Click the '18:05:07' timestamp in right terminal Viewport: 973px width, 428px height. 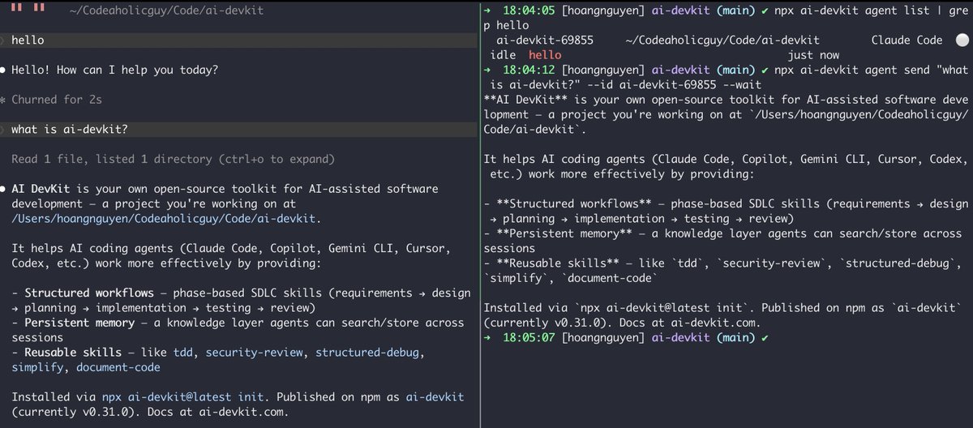tap(529, 337)
